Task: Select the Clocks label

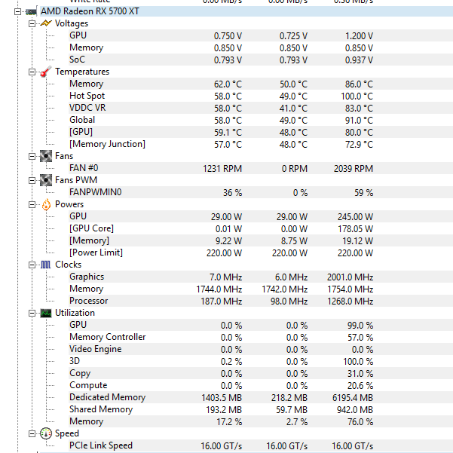Action: coord(68,265)
